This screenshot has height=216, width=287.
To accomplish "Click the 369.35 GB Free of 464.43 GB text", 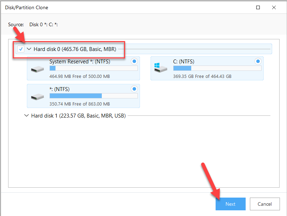I will 202,76.
